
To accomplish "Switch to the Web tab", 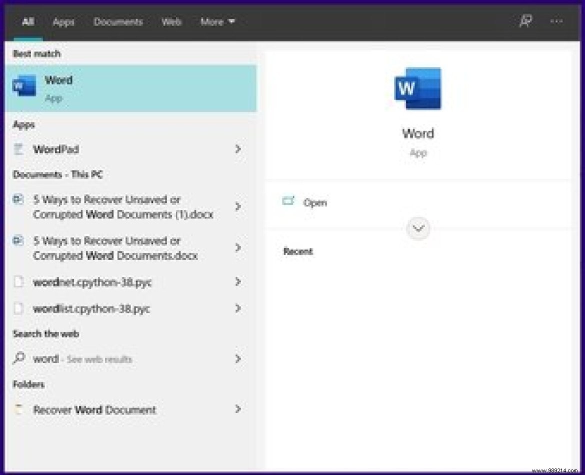I will [171, 21].
